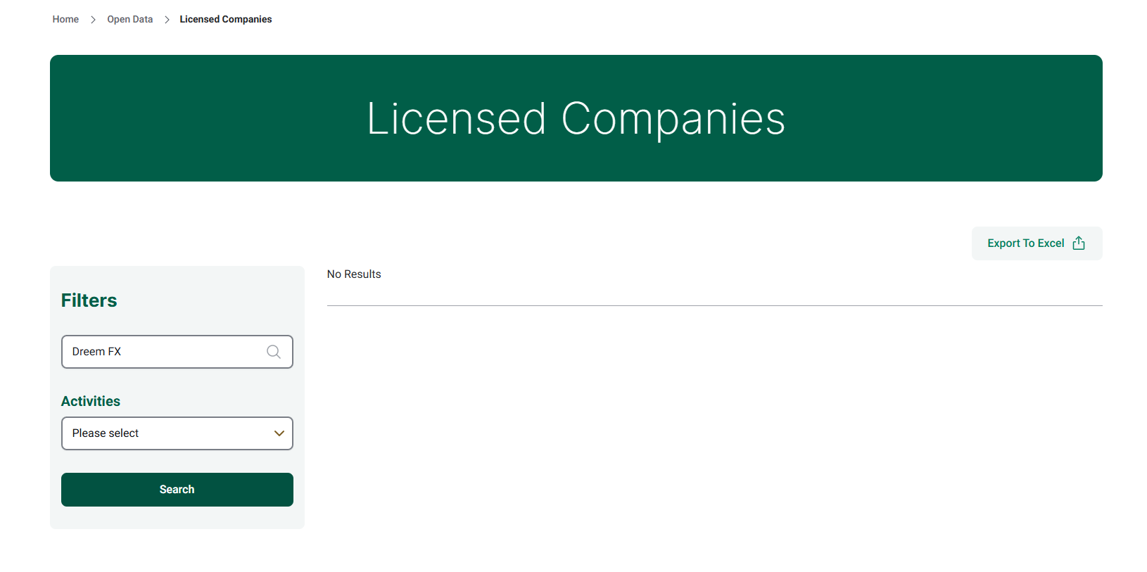Click the Activities label
Viewport: 1147px width, 572px height.
pos(91,401)
